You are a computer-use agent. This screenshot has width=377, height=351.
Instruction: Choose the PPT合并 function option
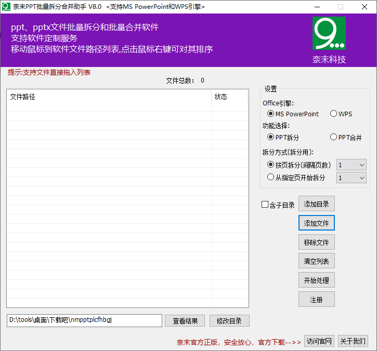[x=346, y=137]
